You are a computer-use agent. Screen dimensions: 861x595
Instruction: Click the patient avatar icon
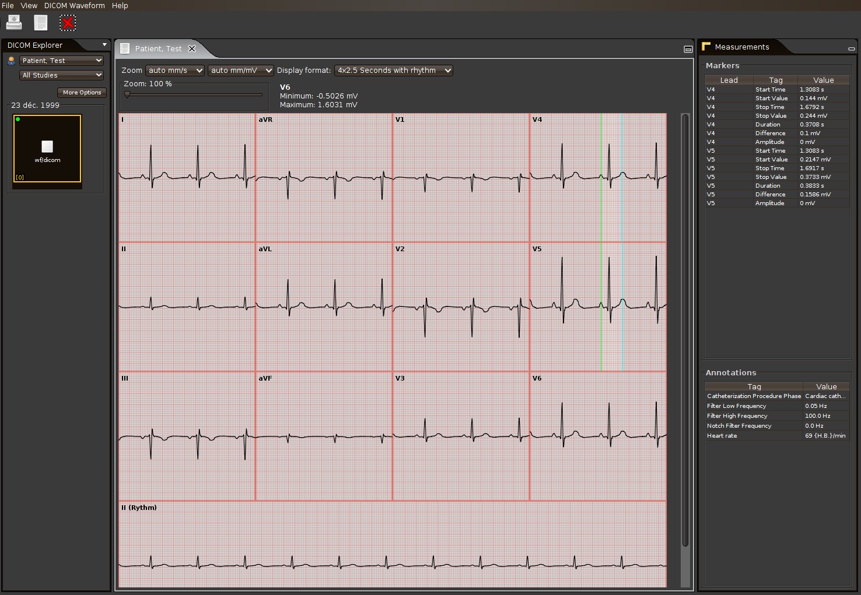pyautogui.click(x=11, y=61)
